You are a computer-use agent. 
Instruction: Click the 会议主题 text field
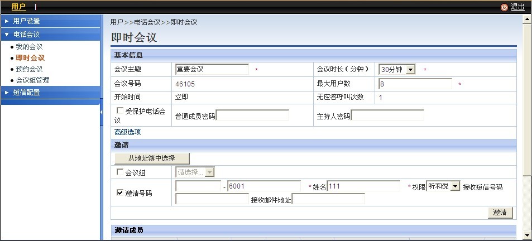[212, 69]
